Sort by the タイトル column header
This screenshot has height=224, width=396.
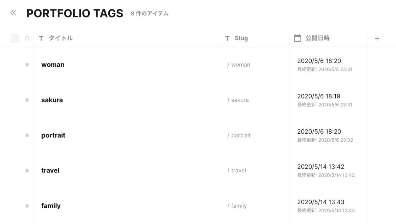coord(61,38)
